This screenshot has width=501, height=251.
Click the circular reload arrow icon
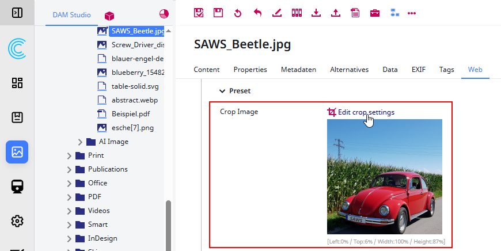pos(238,13)
